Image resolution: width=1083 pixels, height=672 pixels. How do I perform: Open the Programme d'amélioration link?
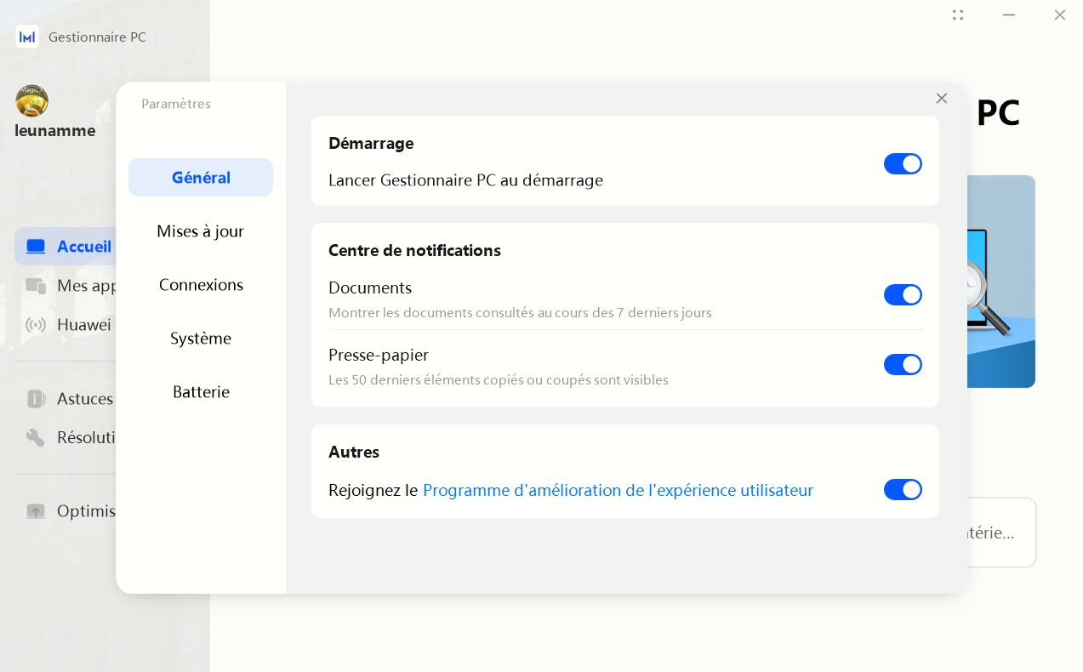[618, 490]
